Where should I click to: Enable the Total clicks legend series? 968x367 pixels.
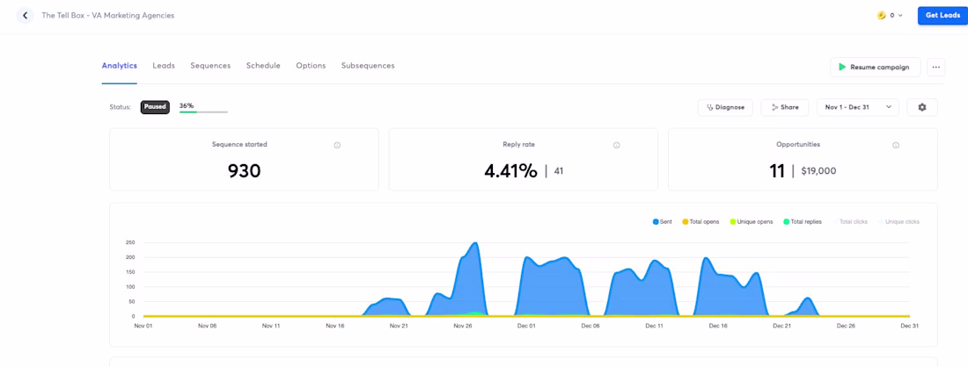tap(849, 221)
